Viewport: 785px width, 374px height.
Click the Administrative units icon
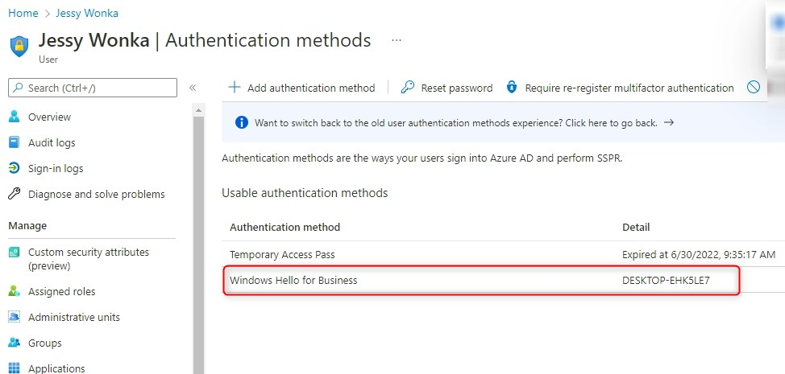[x=14, y=317]
